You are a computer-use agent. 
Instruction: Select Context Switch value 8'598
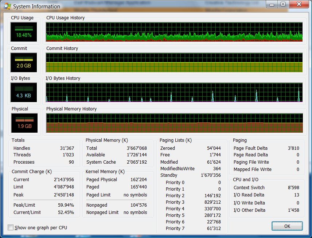(293, 187)
